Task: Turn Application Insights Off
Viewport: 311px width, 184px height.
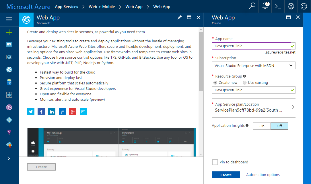Action: 279,126
